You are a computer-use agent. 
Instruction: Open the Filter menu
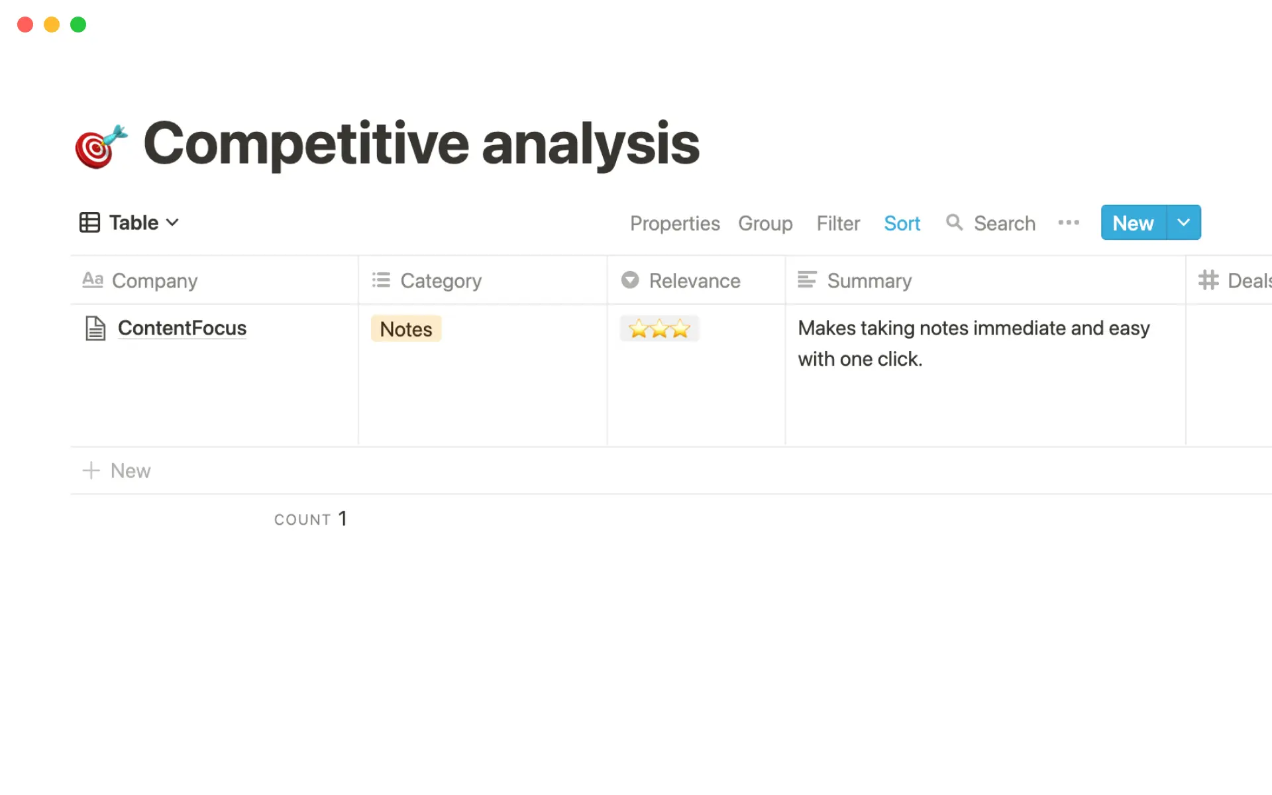838,223
